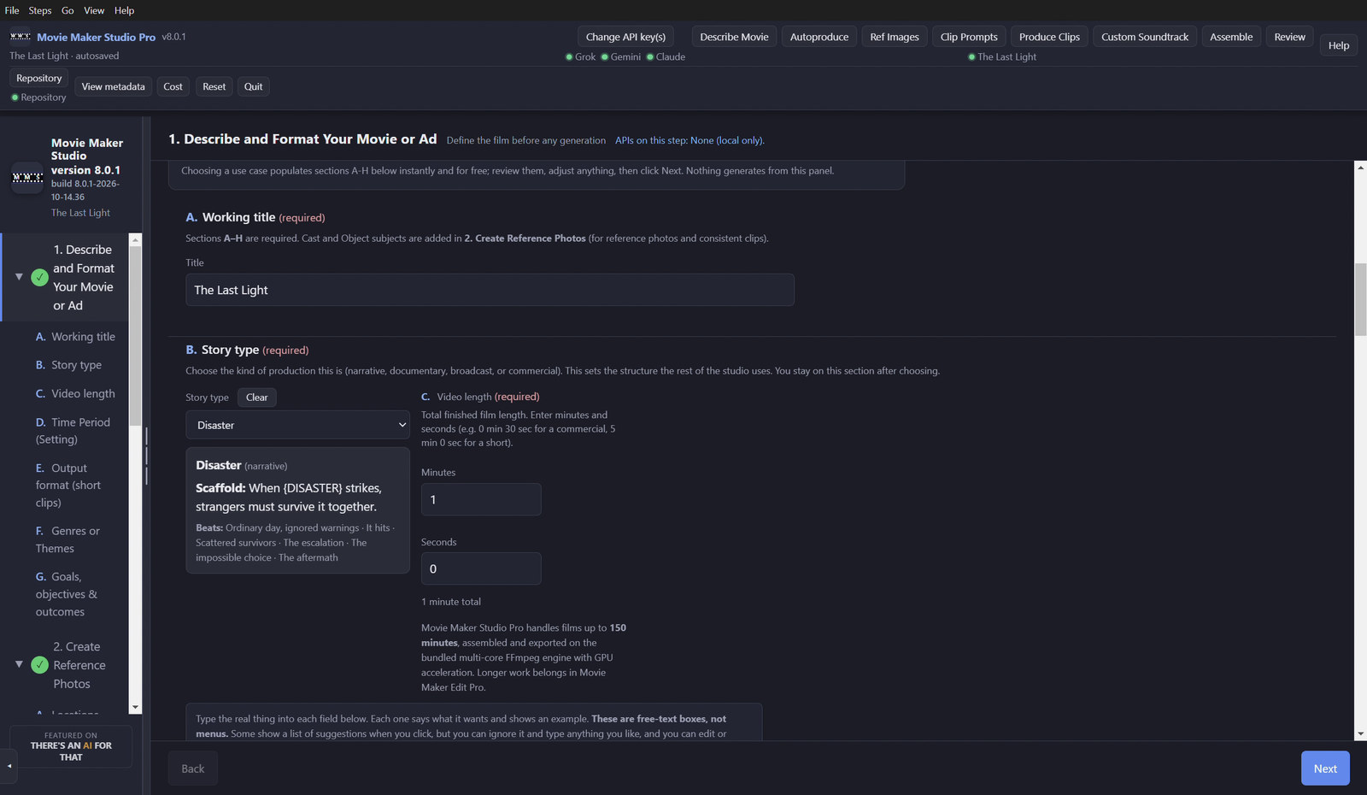Open the Ref Images step

point(895,37)
